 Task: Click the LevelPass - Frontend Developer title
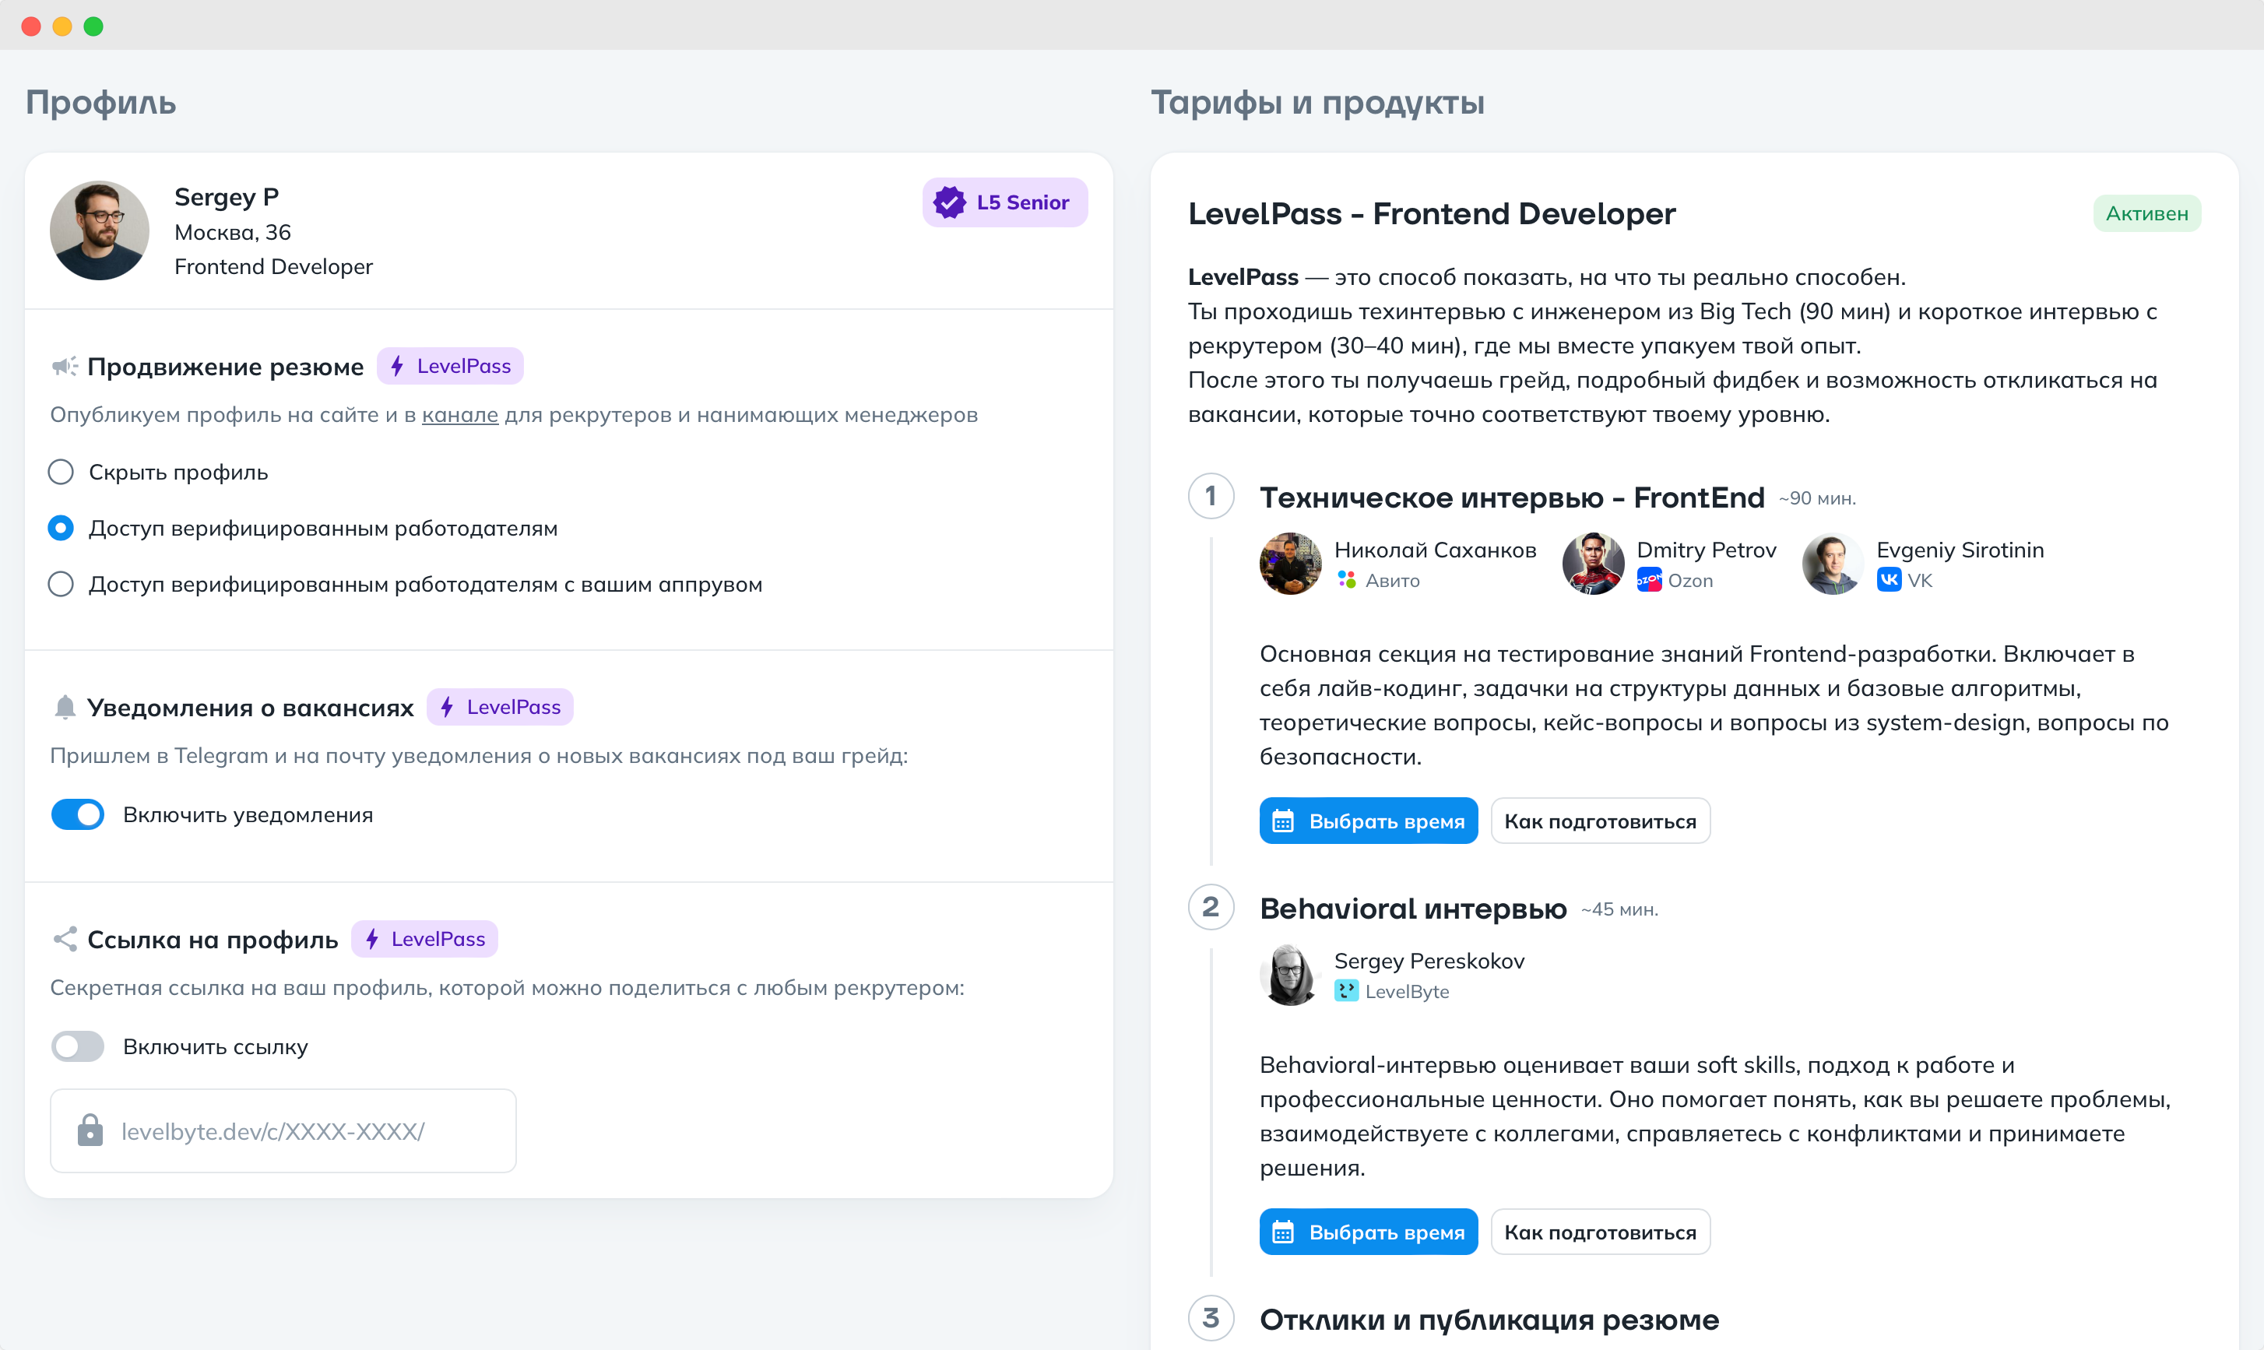(x=1432, y=214)
